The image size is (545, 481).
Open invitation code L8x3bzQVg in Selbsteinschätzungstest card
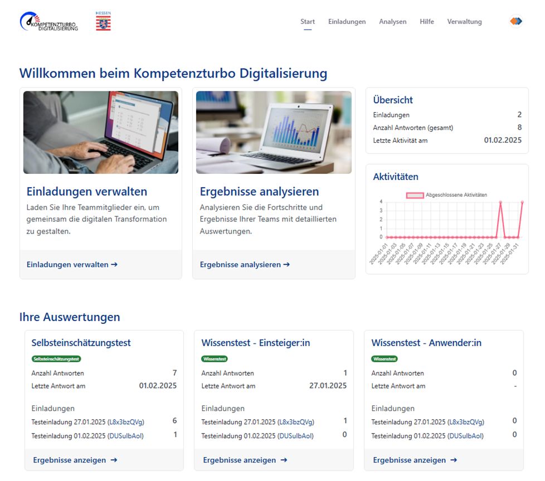(126, 422)
